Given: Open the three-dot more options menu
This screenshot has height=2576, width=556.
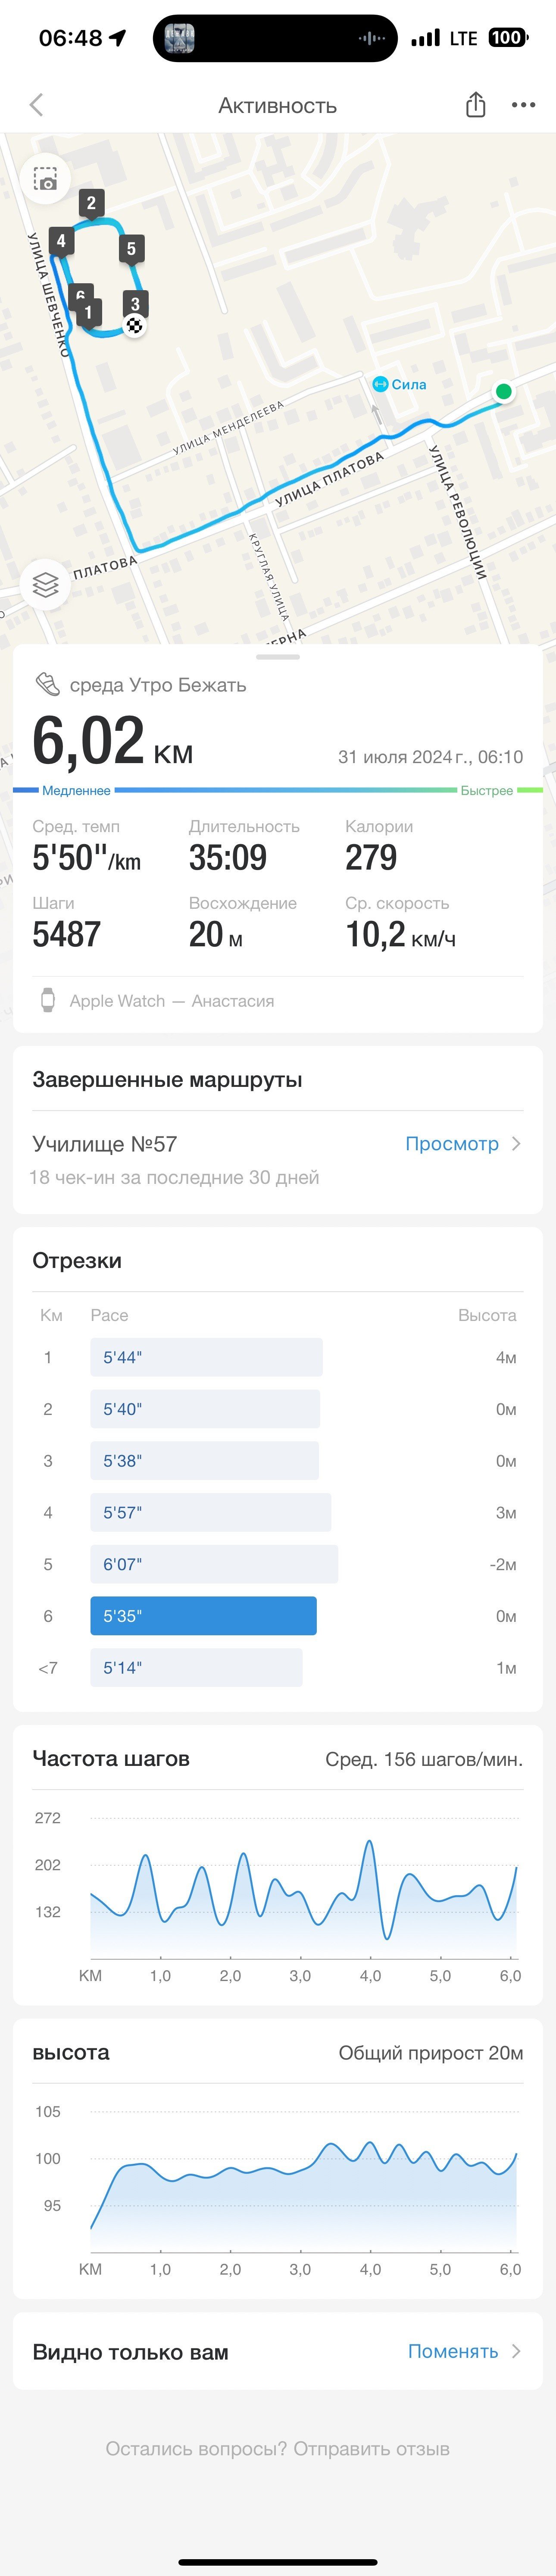Looking at the screenshot, I should click(x=523, y=105).
